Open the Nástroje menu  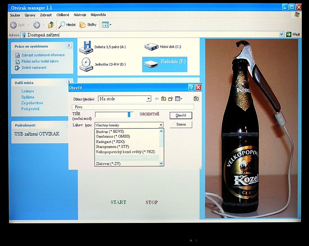[80, 15]
